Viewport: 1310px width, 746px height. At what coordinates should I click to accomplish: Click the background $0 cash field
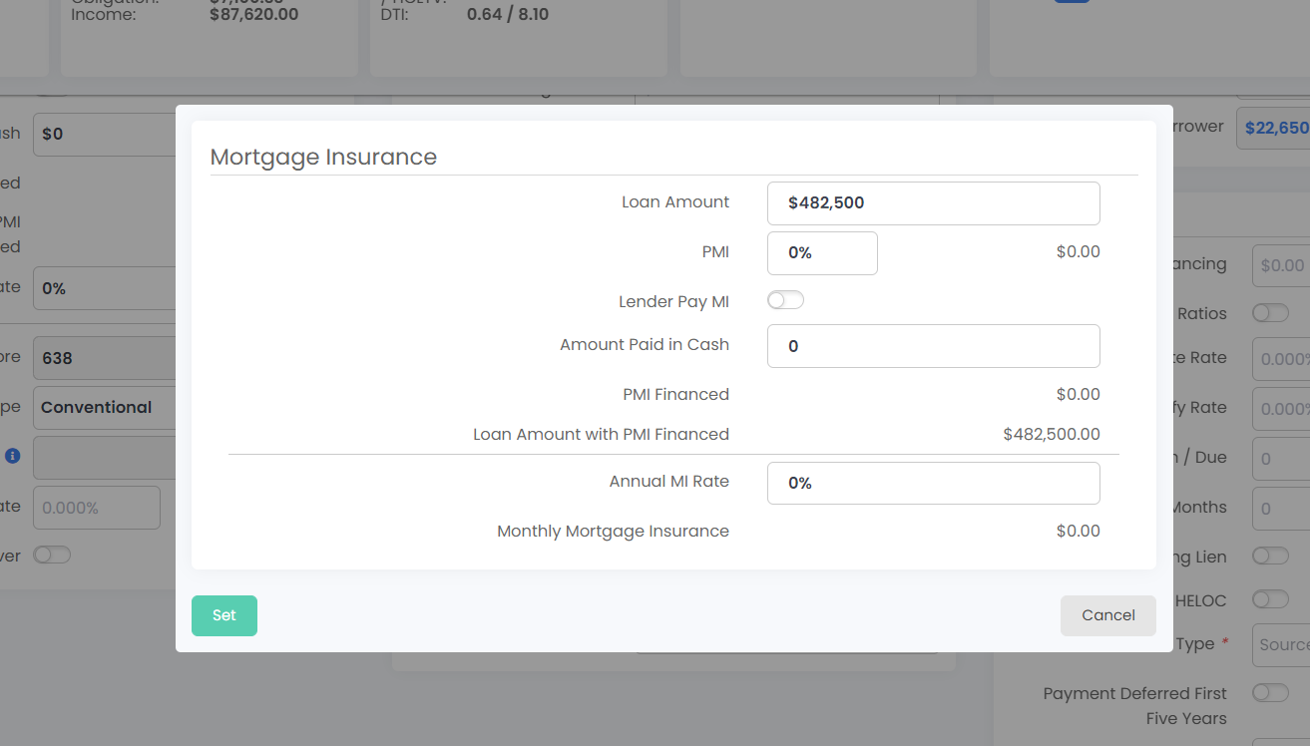coord(105,134)
